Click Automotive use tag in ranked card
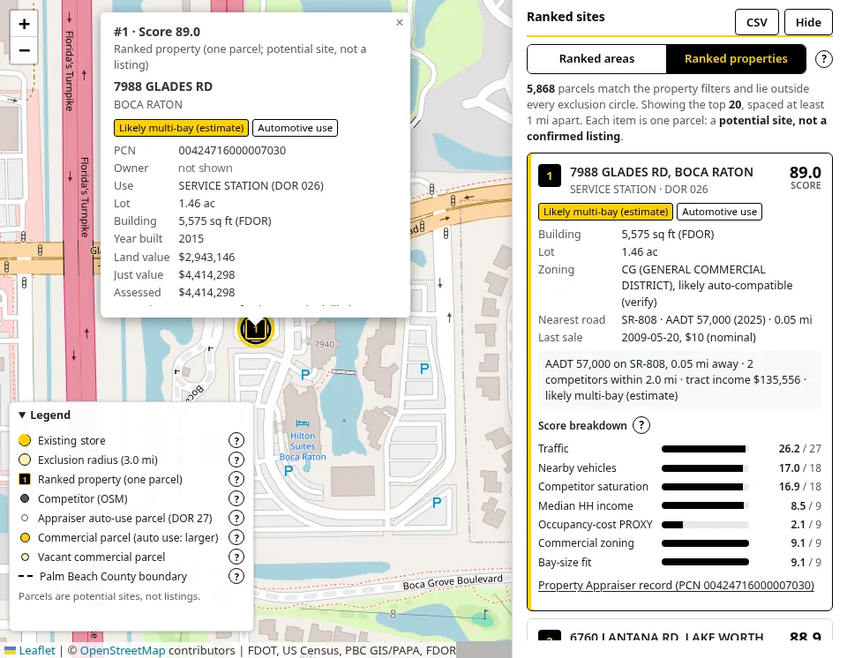The height and width of the screenshot is (658, 847). pyautogui.click(x=719, y=212)
